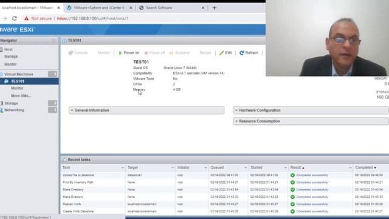Open a new browser tab

pyautogui.click(x=215, y=8)
